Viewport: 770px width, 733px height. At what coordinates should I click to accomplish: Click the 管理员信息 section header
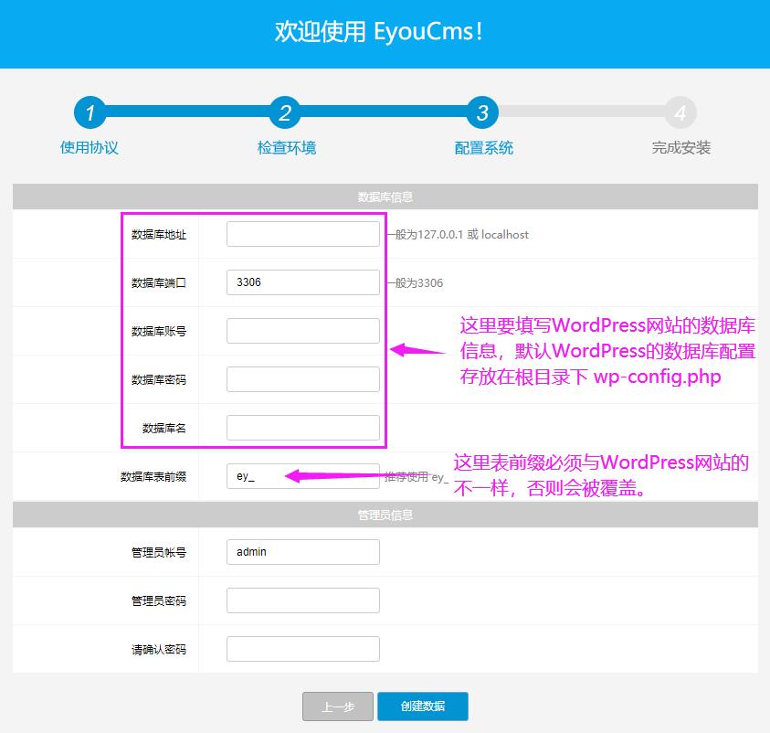click(385, 515)
